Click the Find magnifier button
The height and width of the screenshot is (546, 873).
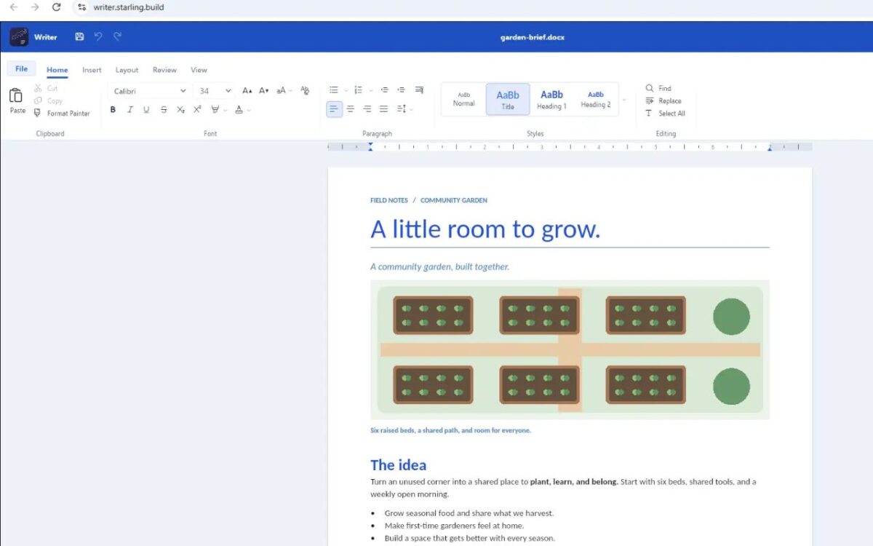pyautogui.click(x=658, y=88)
